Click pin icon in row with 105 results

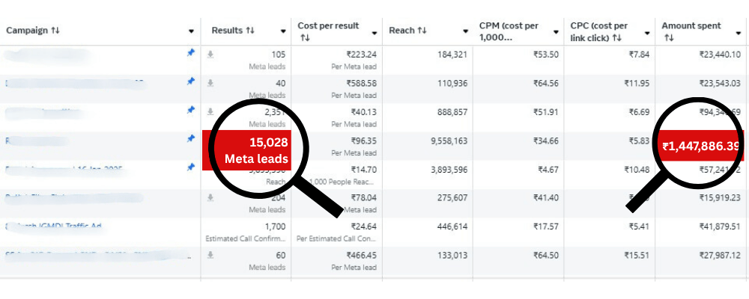point(190,53)
